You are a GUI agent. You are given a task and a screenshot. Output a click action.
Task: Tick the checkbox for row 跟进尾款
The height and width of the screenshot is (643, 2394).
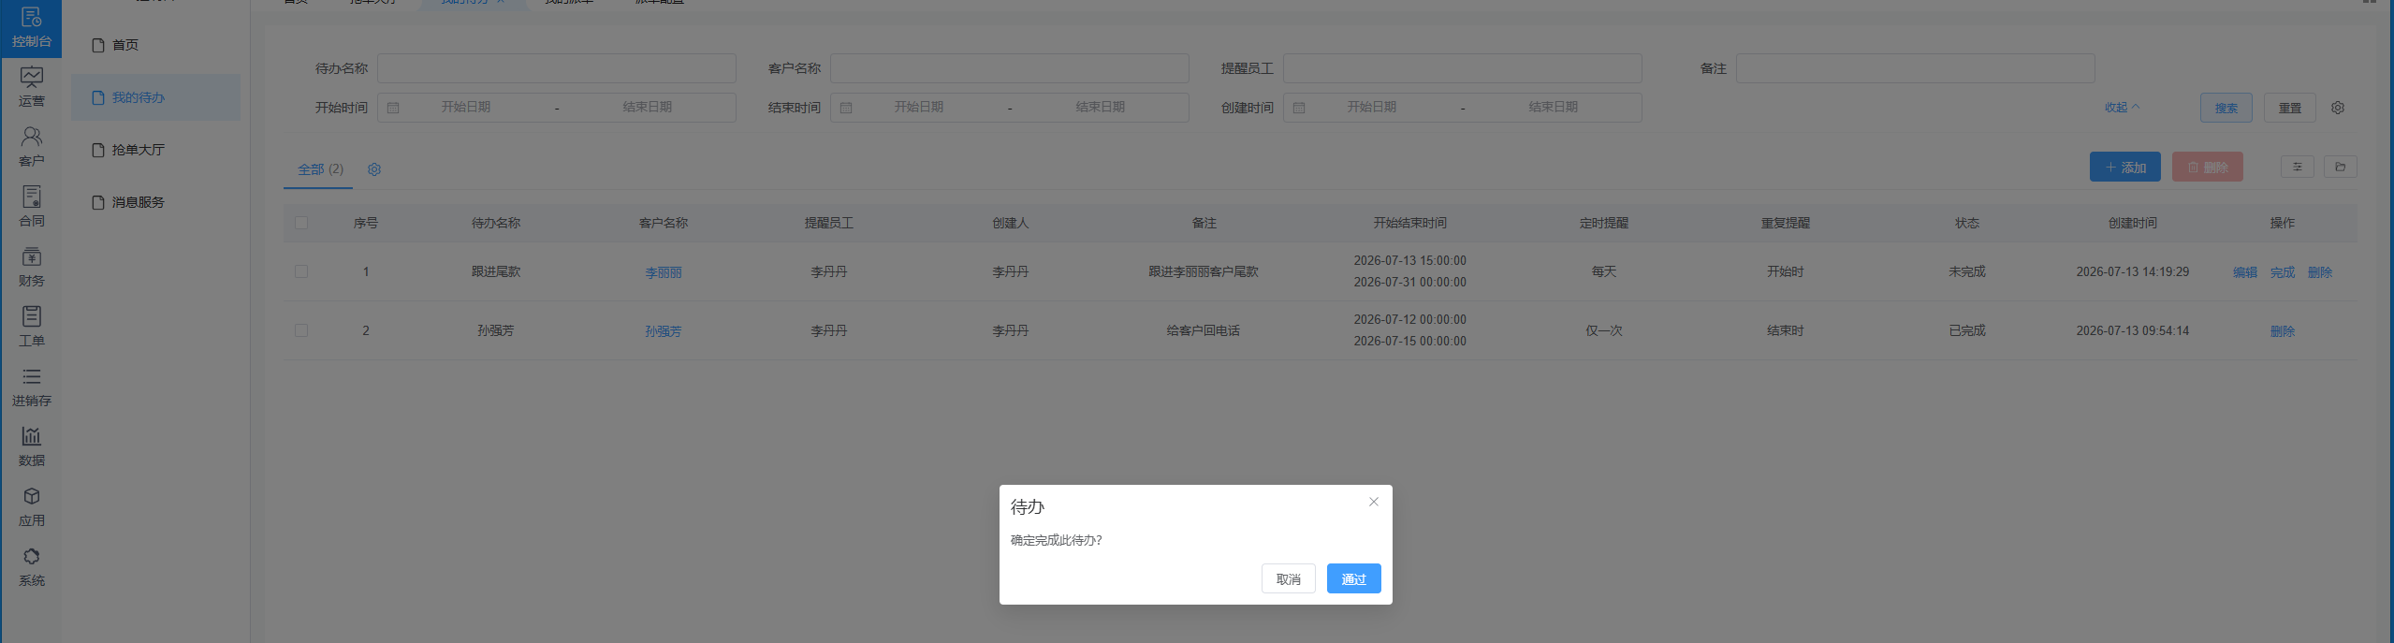301,271
